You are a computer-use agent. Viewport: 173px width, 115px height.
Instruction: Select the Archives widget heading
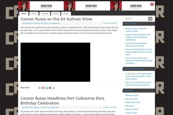129,91
